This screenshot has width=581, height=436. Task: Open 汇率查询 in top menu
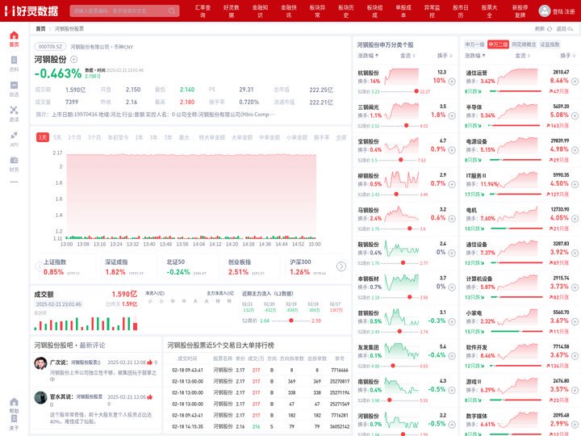point(203,11)
